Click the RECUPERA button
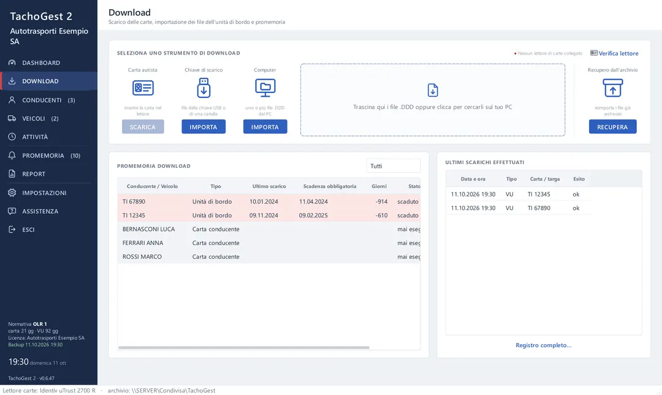The width and height of the screenshot is (662, 395). pos(612,127)
